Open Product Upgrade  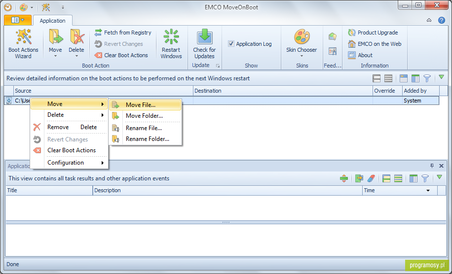(373, 33)
